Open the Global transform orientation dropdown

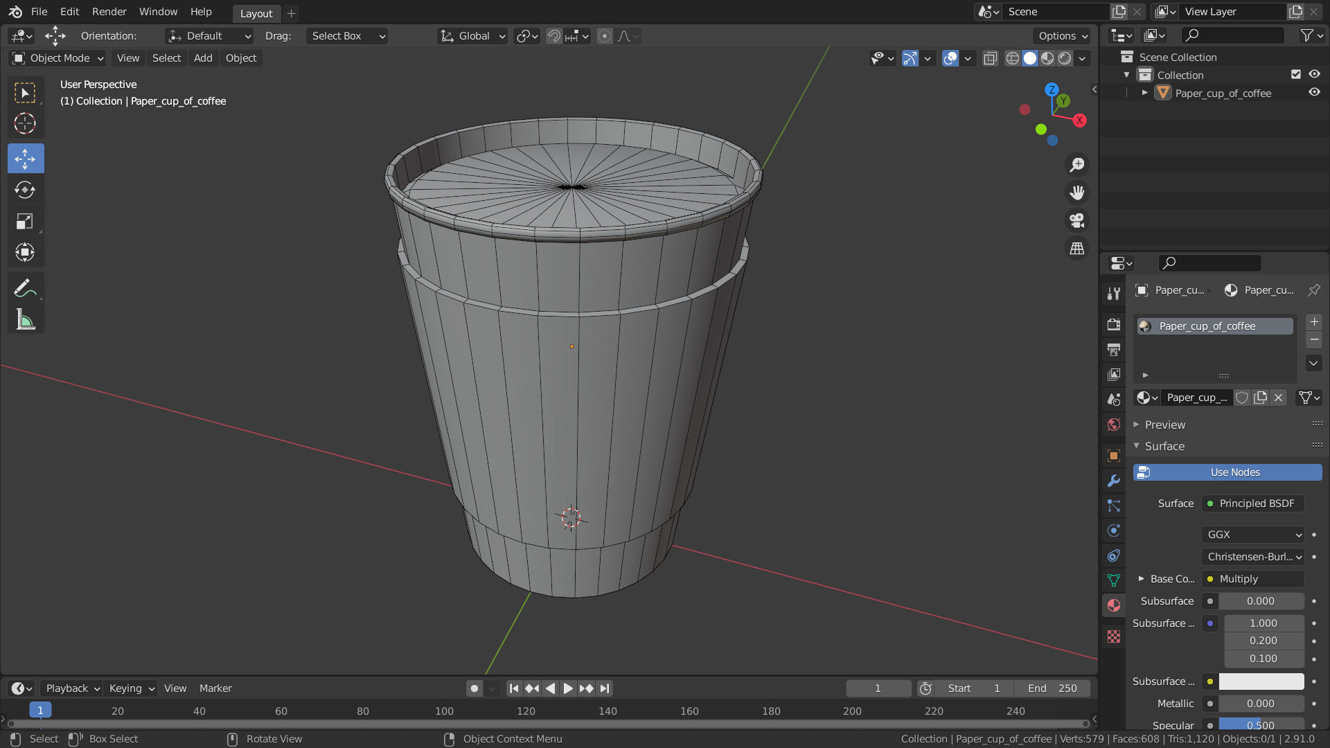[x=473, y=36]
